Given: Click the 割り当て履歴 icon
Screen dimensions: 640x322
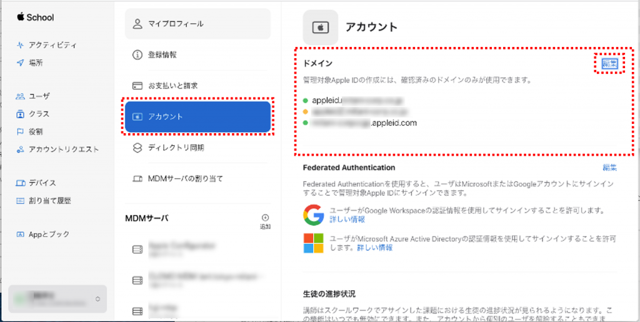Looking at the screenshot, I should click(20, 201).
